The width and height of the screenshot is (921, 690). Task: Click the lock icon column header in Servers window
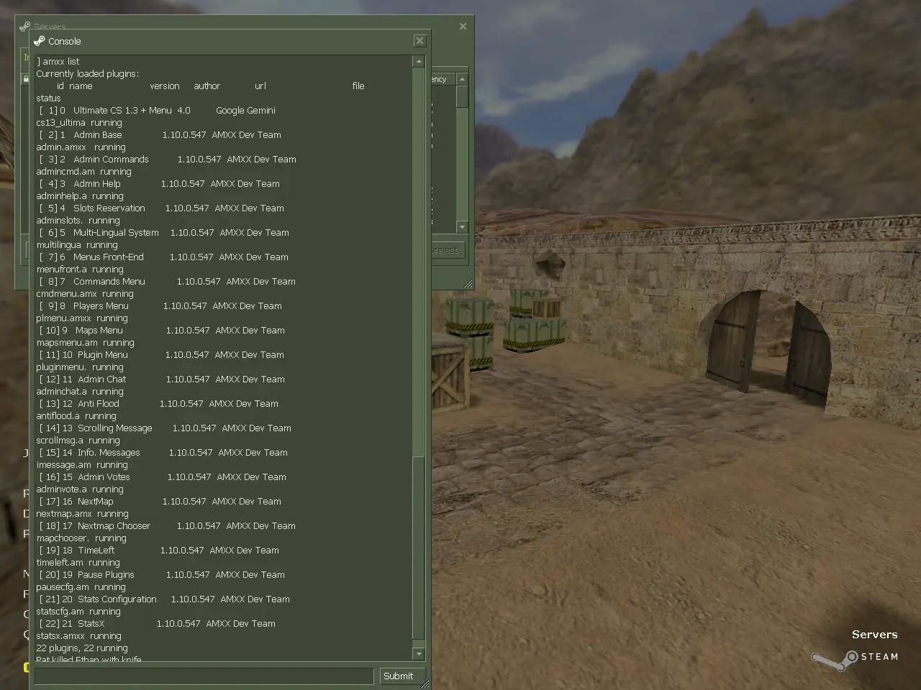(26, 79)
